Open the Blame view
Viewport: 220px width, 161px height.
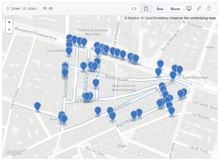pos(175,9)
